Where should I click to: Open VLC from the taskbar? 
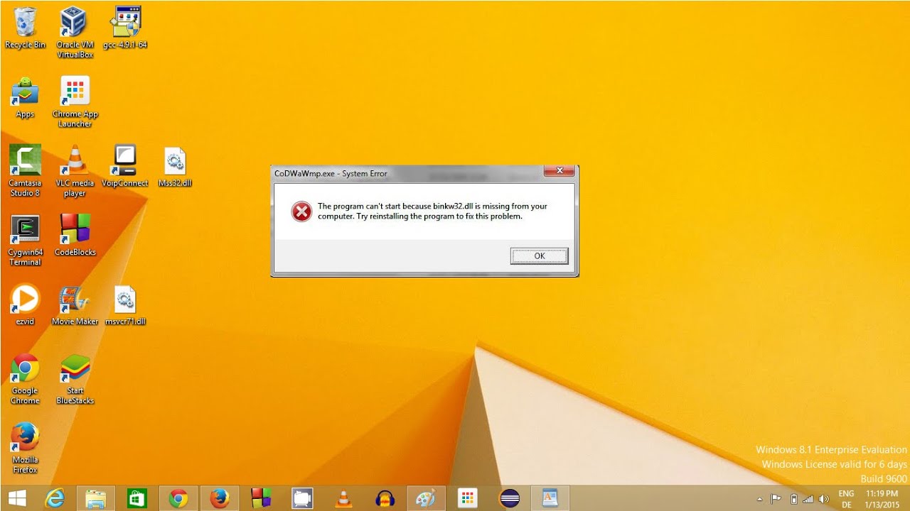[343, 498]
